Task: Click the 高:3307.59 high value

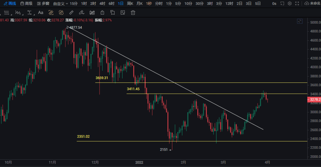Action: point(19,20)
